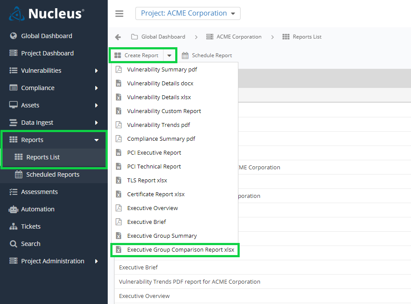
Task: Click the Schedule Report calendar icon
Action: 185,55
